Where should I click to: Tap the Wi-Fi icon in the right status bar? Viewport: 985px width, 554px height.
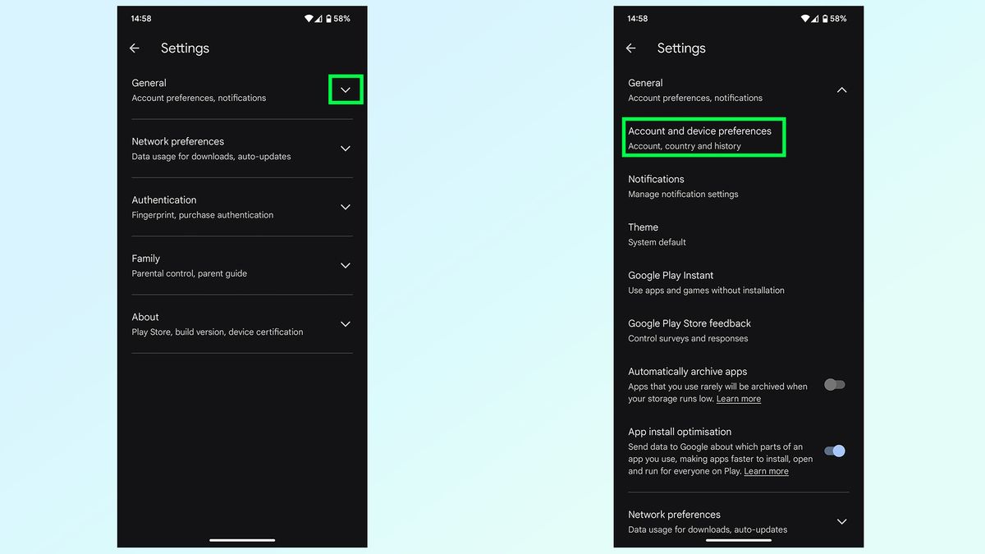coord(805,18)
